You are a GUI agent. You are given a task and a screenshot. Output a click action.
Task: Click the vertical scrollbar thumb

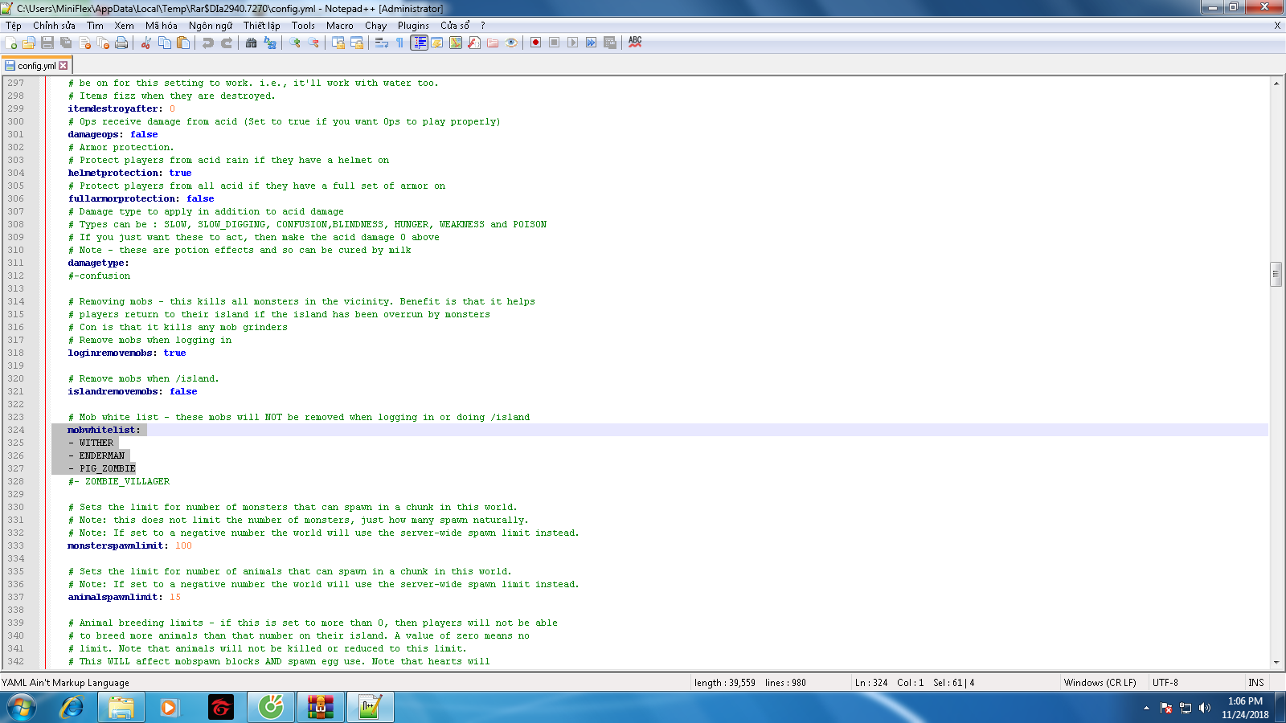tap(1276, 274)
